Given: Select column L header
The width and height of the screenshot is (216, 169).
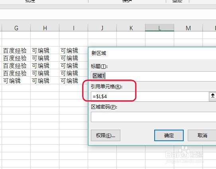Looking at the screenshot, I should pyautogui.click(x=159, y=28).
